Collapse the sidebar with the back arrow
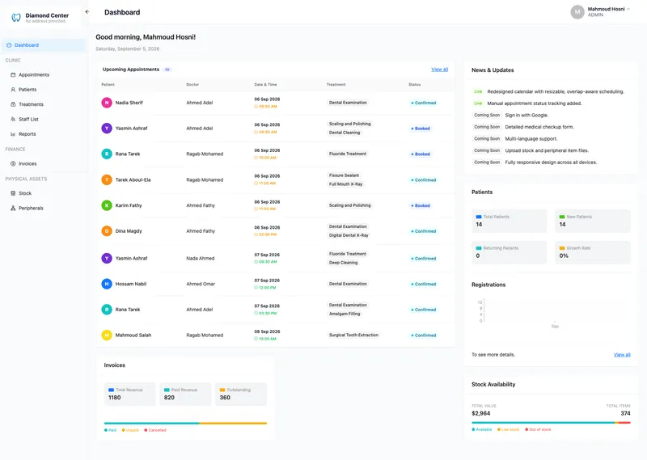The image size is (647, 460). coord(87,12)
